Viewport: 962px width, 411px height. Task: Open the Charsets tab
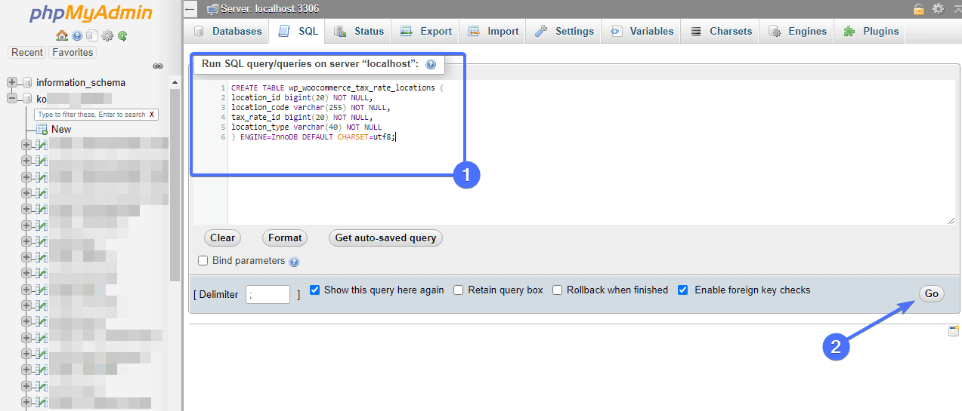coord(721,31)
